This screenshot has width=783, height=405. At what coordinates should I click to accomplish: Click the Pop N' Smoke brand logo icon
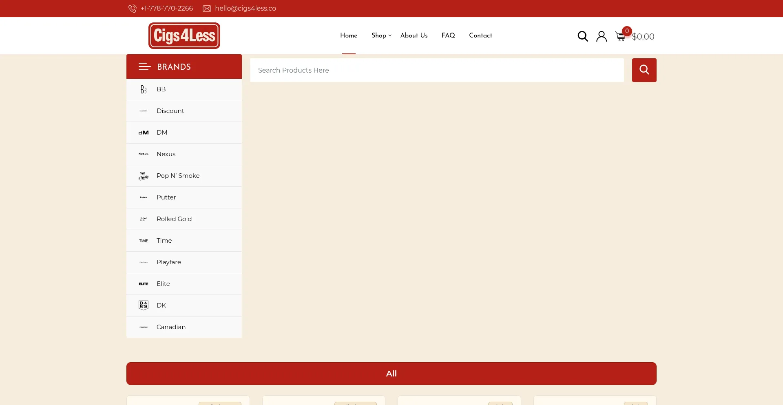144,176
